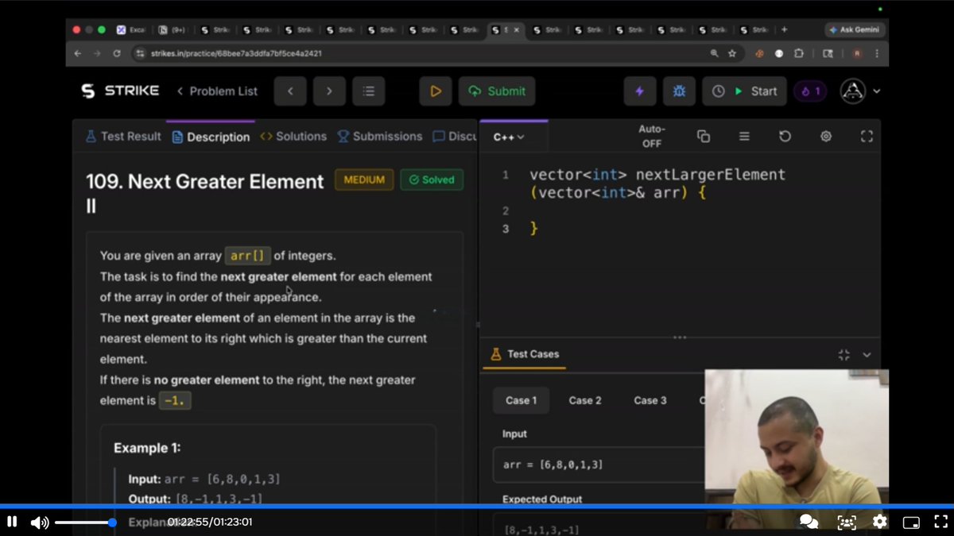The height and width of the screenshot is (536, 954).
Task: Reload the browser page
Action: (117, 53)
